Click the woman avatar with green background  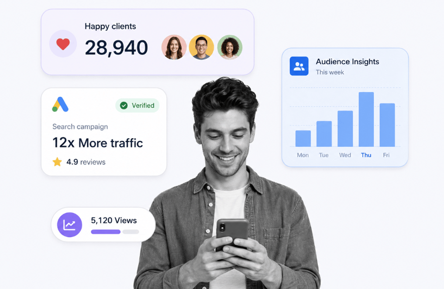(230, 47)
